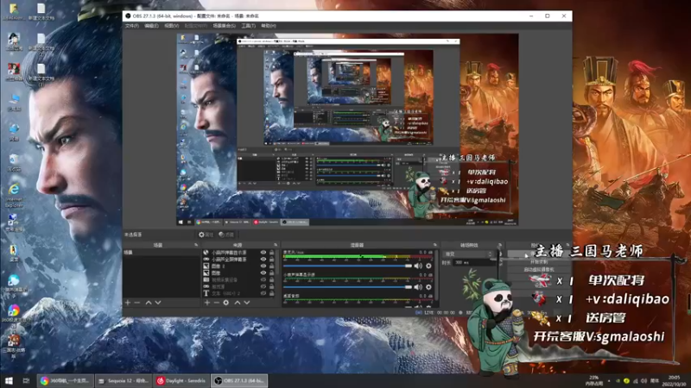Toggle visibility of first source in list
The width and height of the screenshot is (691, 388).
coord(263,253)
